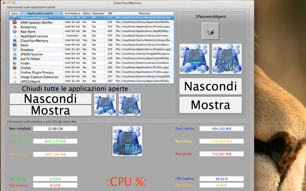Image resolution: width=306 pixels, height=191 pixels.
Task: Click IDP value 596
Action: [x=110, y=40]
